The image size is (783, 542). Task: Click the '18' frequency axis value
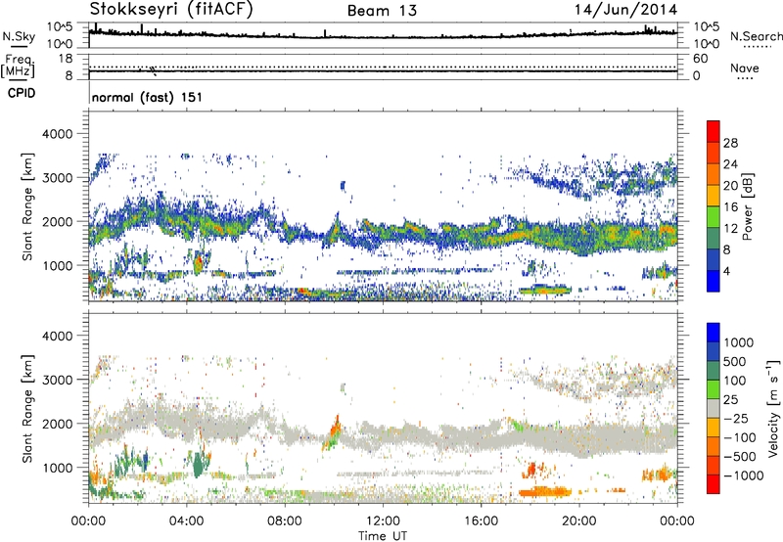pyautogui.click(x=65, y=59)
